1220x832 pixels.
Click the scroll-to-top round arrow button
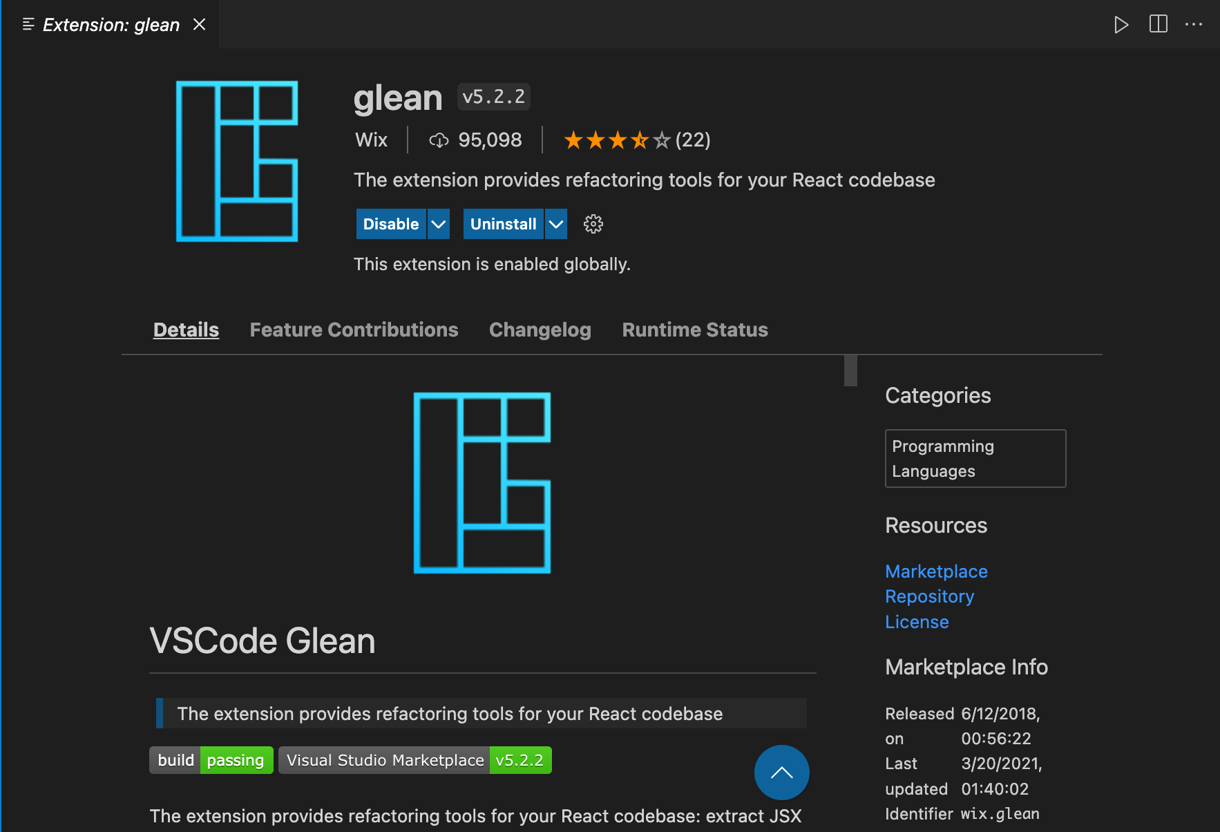click(x=782, y=773)
